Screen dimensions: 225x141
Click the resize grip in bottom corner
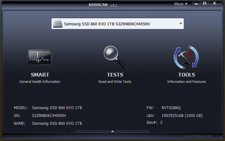coord(221,137)
